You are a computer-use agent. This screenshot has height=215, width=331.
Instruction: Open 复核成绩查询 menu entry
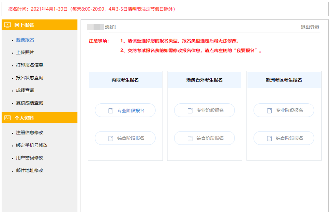(x=29, y=103)
